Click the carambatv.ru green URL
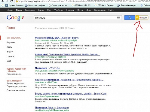Screen dimensions: 150x112 click(46, 82)
